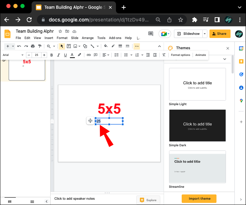Viewport: 246px width, 205px height.
Task: Decrease font size with minus
Action: (x=29, y=55)
